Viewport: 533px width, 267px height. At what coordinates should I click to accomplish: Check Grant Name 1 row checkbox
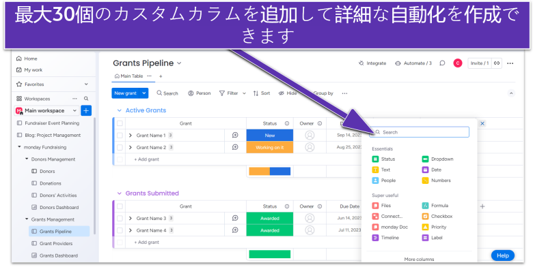click(x=120, y=135)
